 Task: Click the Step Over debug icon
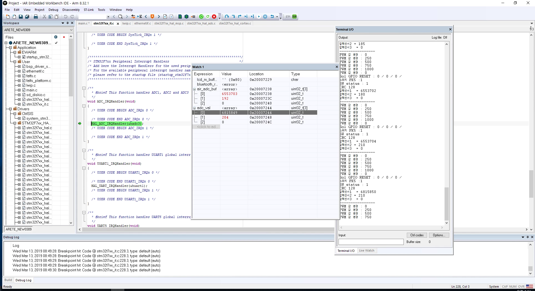coord(227,17)
